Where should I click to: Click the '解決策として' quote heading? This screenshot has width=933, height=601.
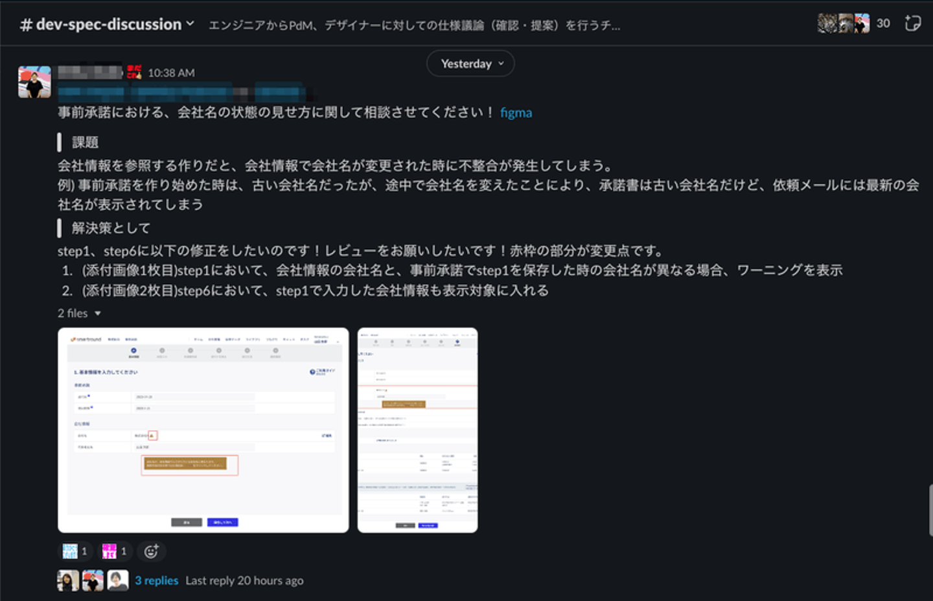[111, 228]
